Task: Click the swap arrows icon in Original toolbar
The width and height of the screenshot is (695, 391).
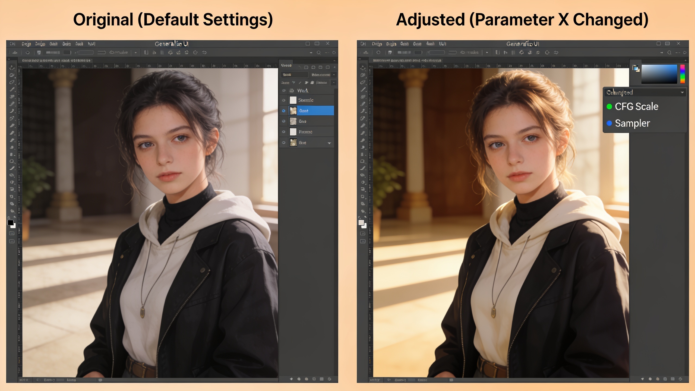Action: click(204, 52)
